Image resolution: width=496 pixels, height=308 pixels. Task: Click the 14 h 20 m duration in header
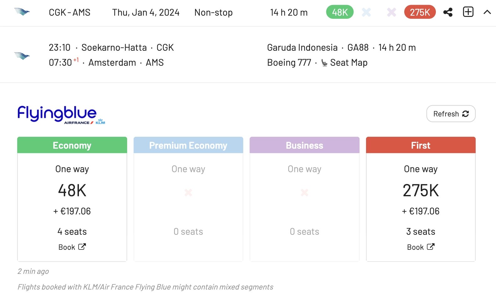289,13
